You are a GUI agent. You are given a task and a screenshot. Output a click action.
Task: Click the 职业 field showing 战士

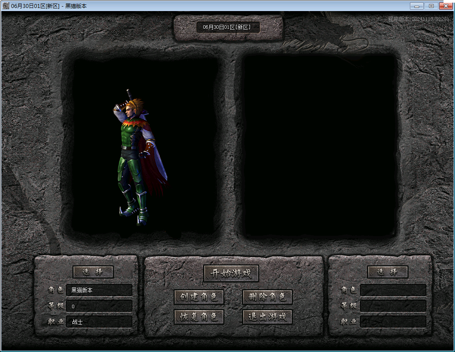click(x=99, y=322)
